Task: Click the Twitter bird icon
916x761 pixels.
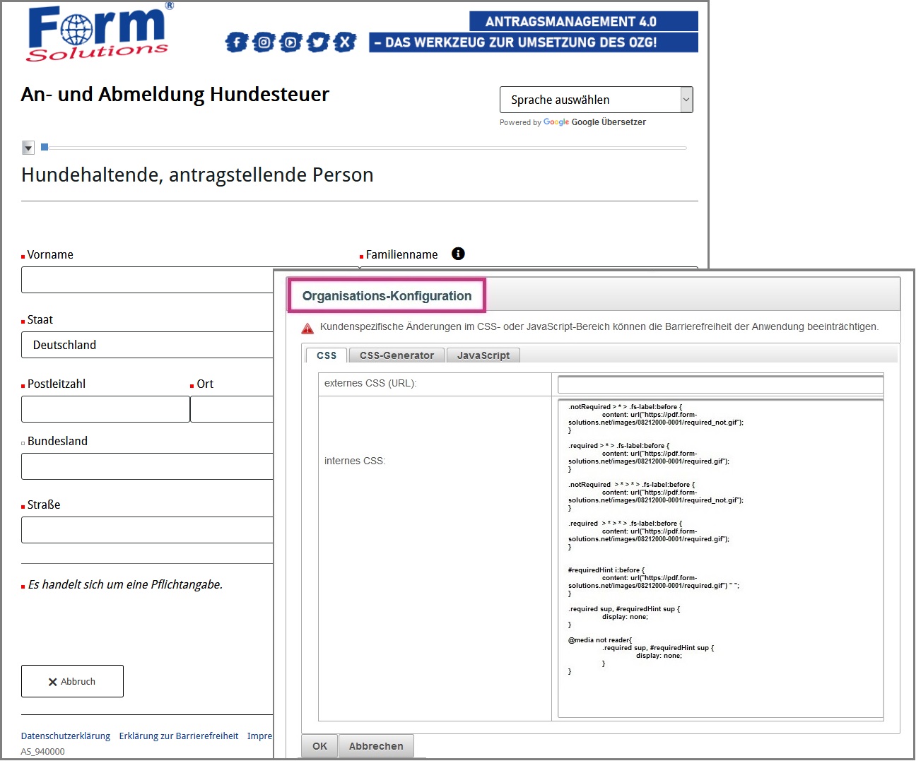Action: click(317, 42)
